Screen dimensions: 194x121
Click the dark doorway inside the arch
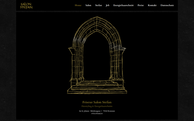[97, 58]
